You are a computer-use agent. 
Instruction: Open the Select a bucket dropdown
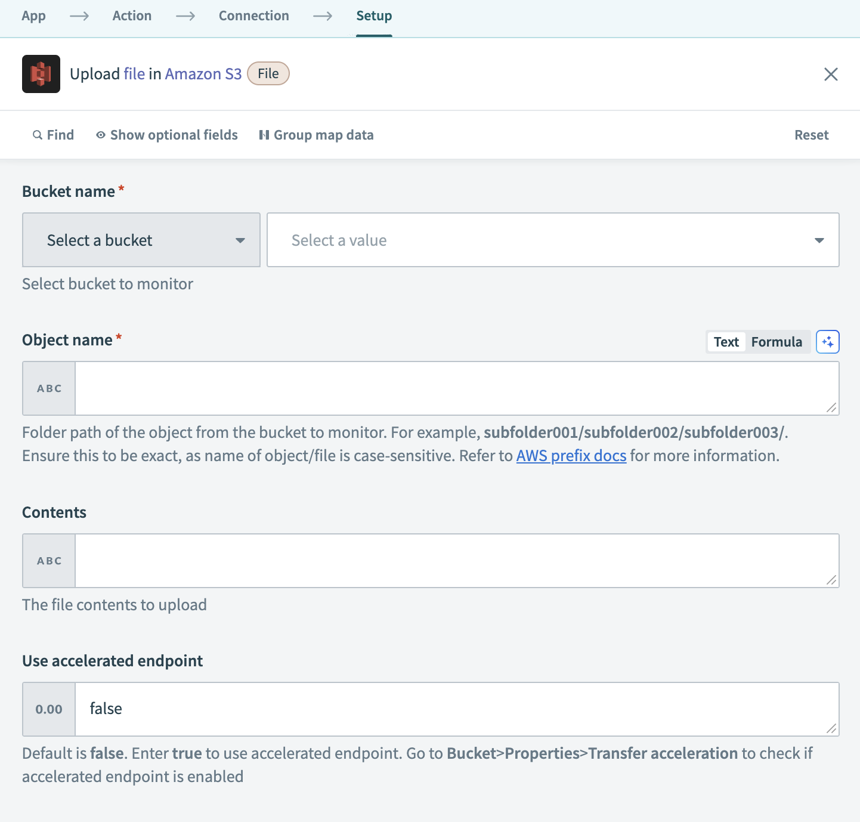point(141,240)
